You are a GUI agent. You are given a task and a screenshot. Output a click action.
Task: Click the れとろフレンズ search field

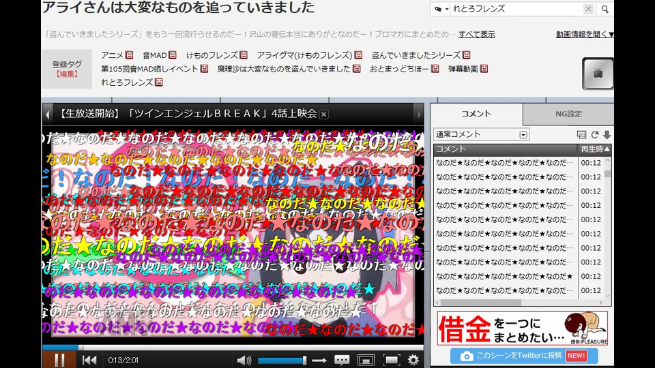point(516,9)
